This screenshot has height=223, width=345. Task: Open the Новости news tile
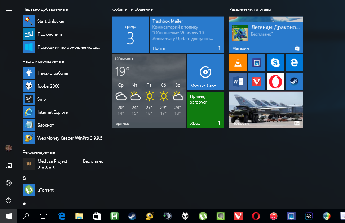266,110
